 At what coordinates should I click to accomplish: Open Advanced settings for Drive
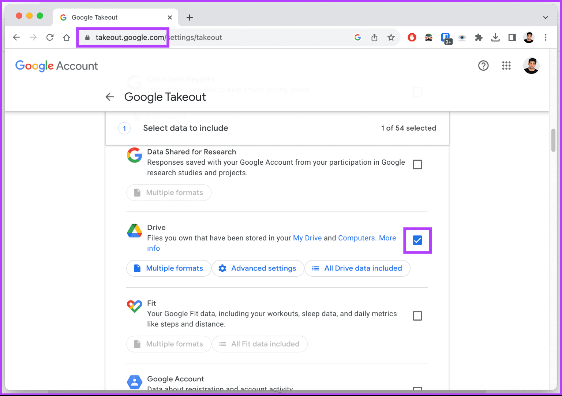click(258, 268)
